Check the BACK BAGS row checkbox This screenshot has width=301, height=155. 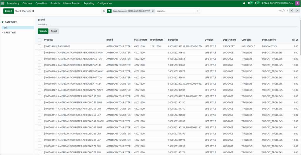click(x=39, y=46)
